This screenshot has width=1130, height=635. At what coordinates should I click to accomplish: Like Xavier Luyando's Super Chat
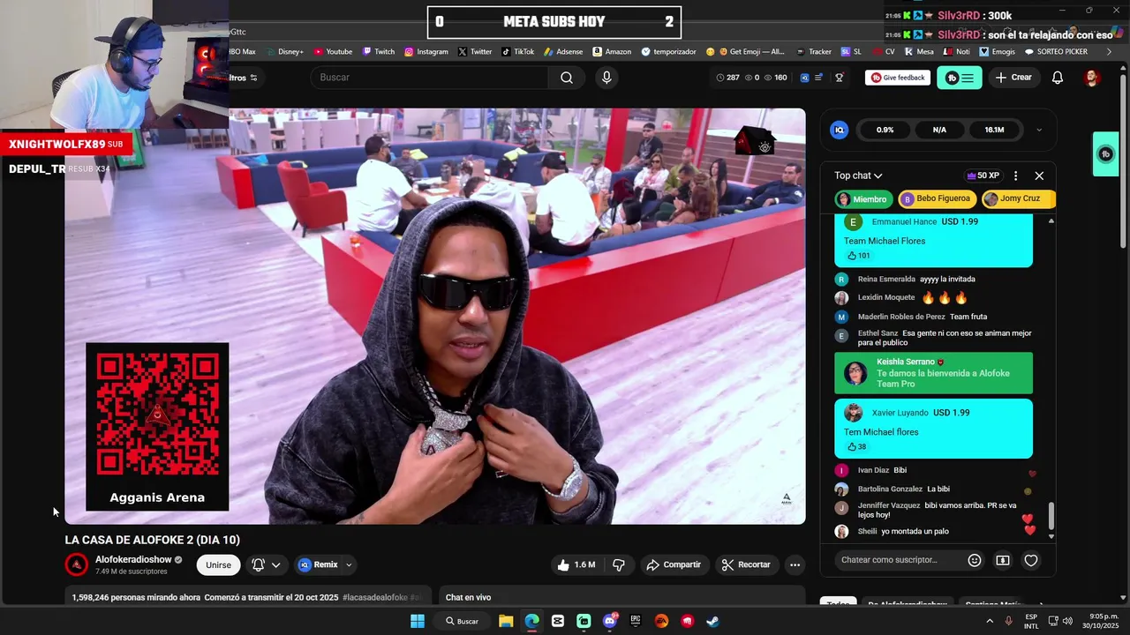click(x=856, y=447)
